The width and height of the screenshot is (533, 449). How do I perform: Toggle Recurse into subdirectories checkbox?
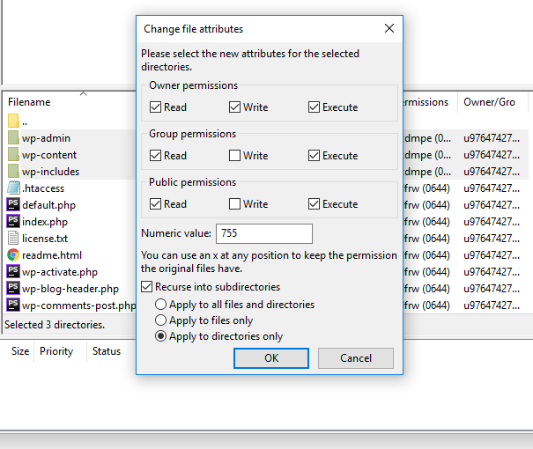click(147, 287)
